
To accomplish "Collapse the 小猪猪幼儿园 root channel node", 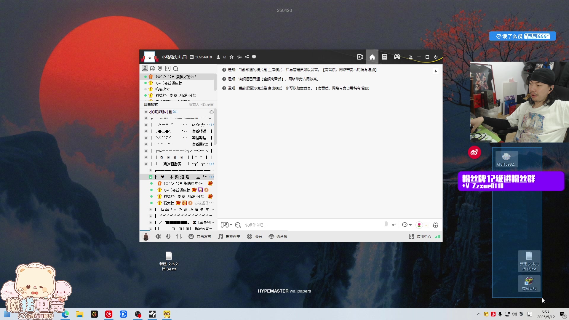I will 146,112.
